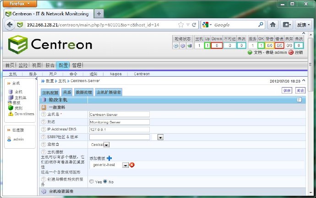Screen dimensions: 316x198
Task: Click the Centreon logo
Action: (50, 45)
